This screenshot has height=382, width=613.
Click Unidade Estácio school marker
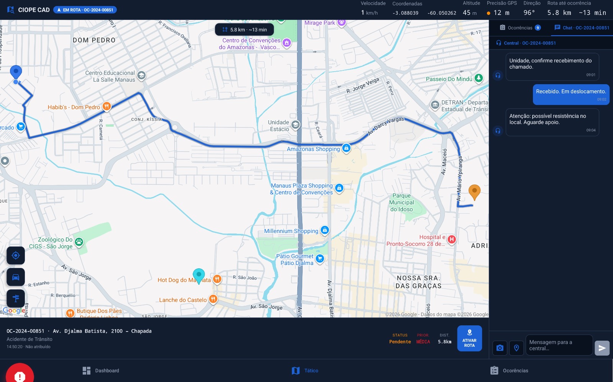[x=295, y=125]
